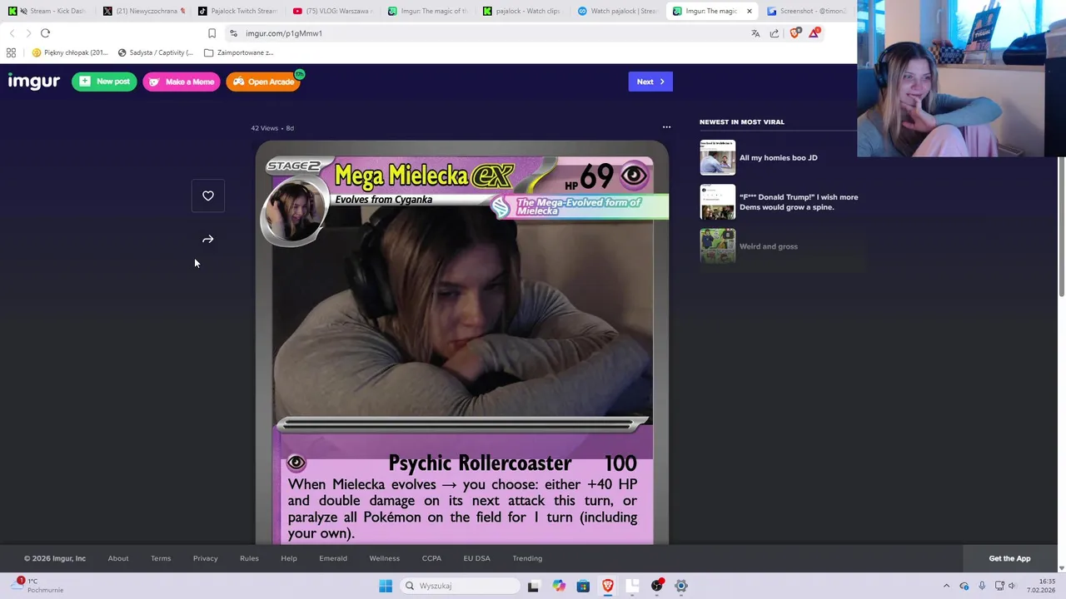Show hidden system tray icons
1066x599 pixels.
(x=946, y=586)
